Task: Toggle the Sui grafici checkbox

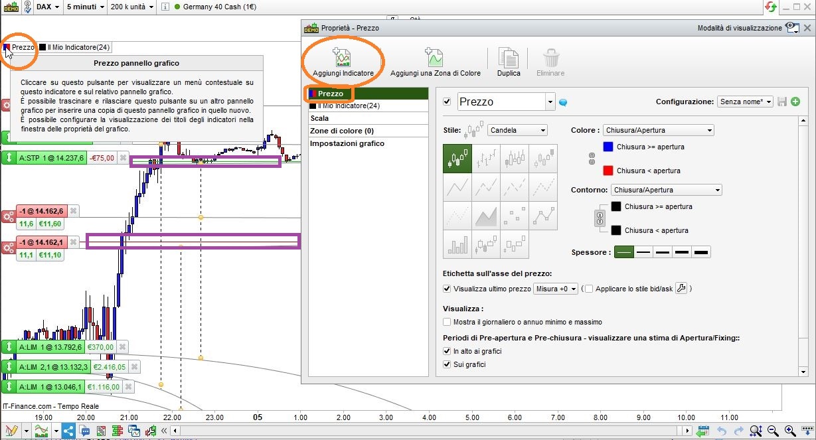Action: coord(447,364)
